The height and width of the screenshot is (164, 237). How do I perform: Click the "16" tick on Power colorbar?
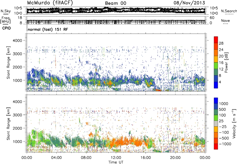tap(221, 63)
